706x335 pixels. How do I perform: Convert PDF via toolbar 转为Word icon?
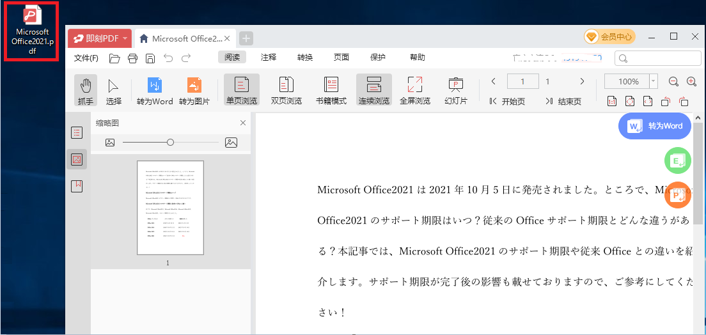coord(155,90)
